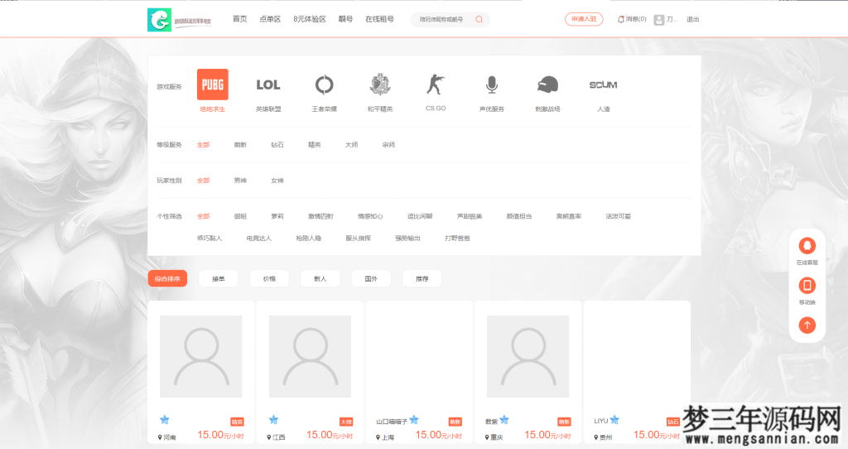Choose the 和平精英 crest icon

[x=380, y=84]
